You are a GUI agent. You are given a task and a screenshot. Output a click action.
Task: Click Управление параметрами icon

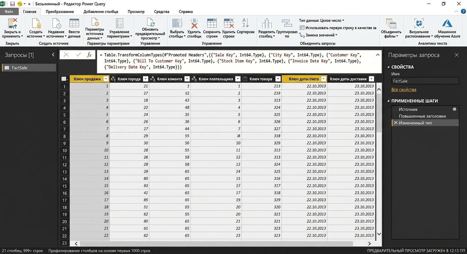pos(119,23)
